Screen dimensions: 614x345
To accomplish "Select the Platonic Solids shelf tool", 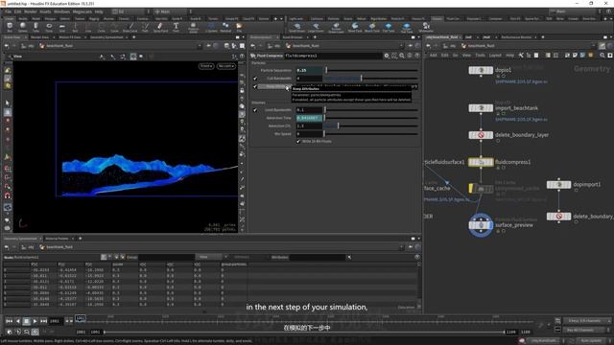I will [x=193, y=27].
